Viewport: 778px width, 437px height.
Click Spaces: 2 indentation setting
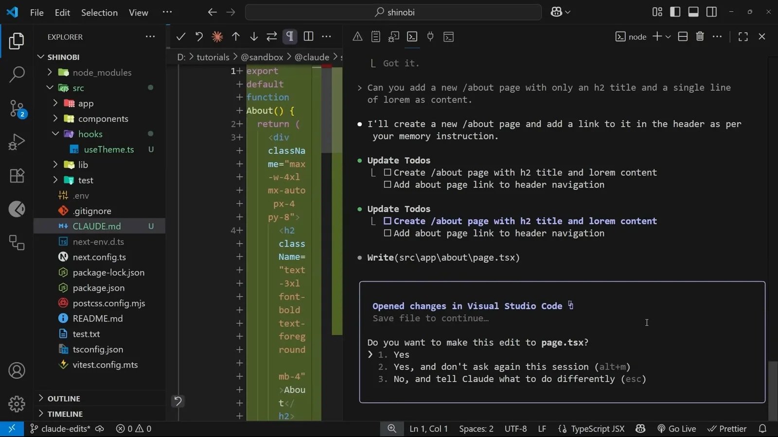point(476,429)
